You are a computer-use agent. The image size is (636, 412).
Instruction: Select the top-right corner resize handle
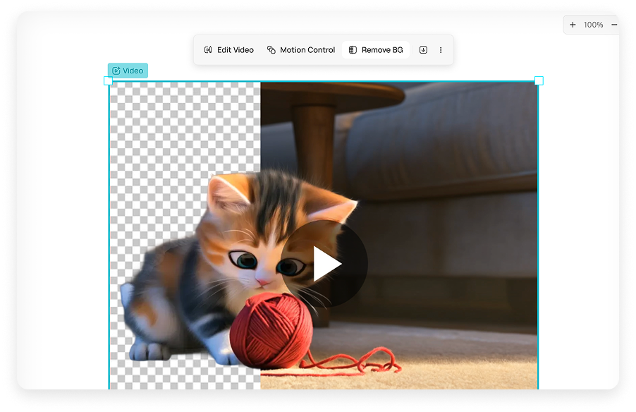pos(539,81)
